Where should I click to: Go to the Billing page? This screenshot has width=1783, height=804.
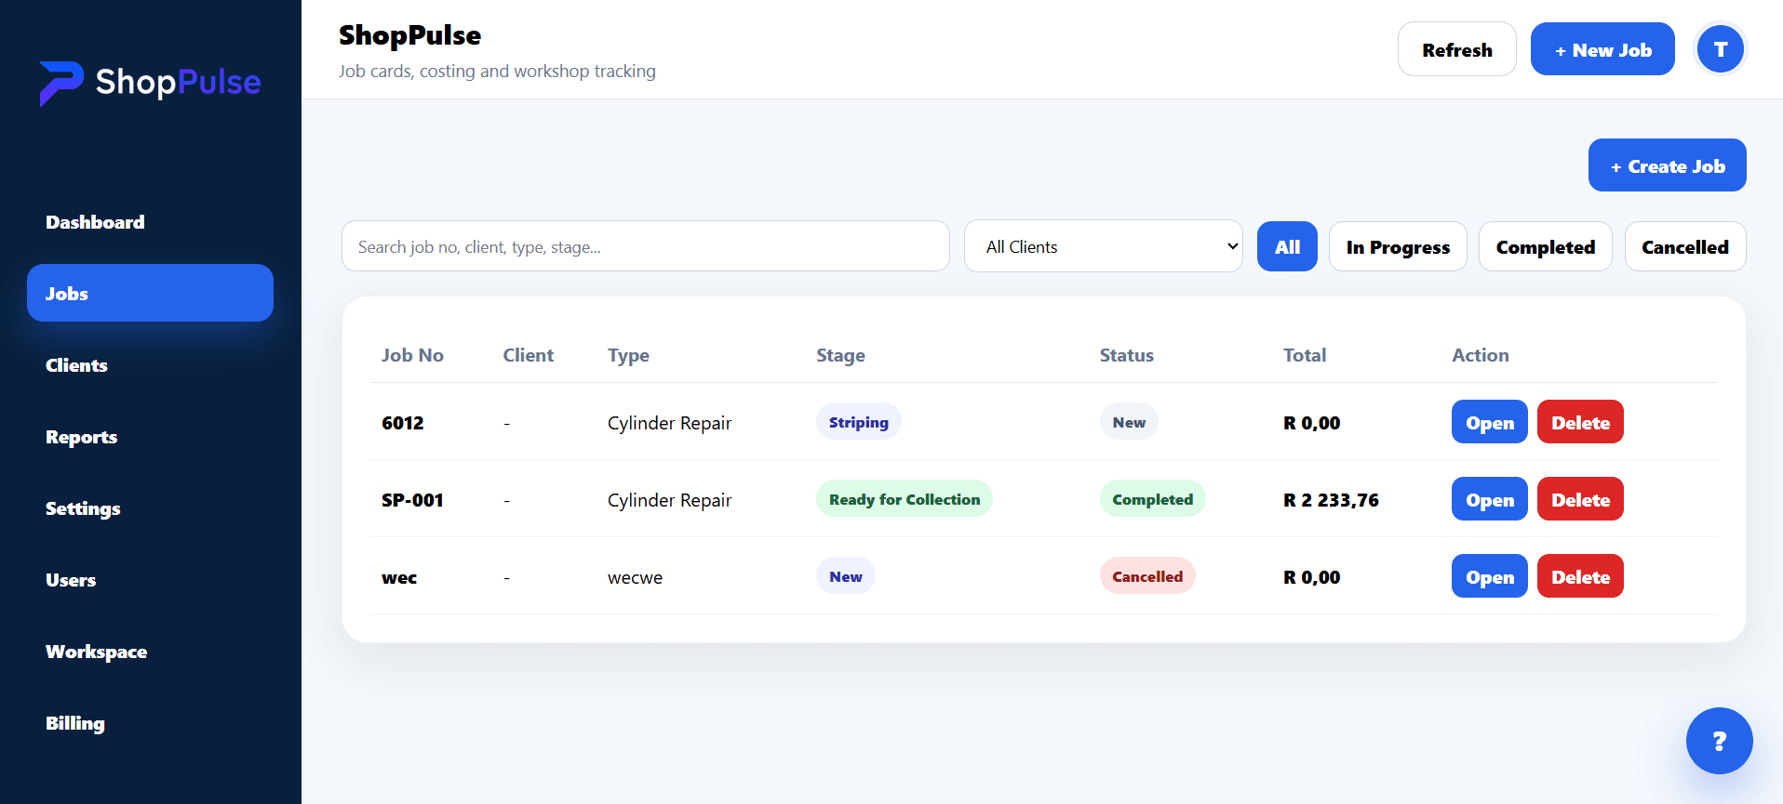point(74,723)
